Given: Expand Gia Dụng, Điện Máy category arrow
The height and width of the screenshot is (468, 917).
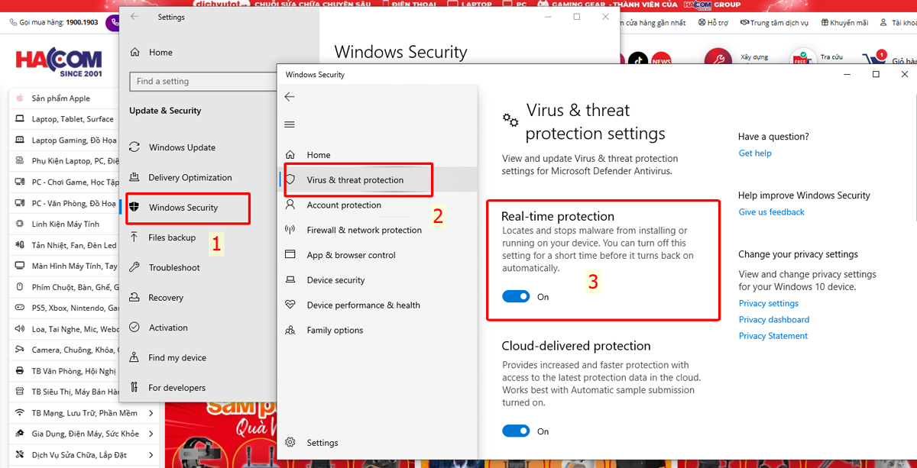Looking at the screenshot, I should coord(151,434).
